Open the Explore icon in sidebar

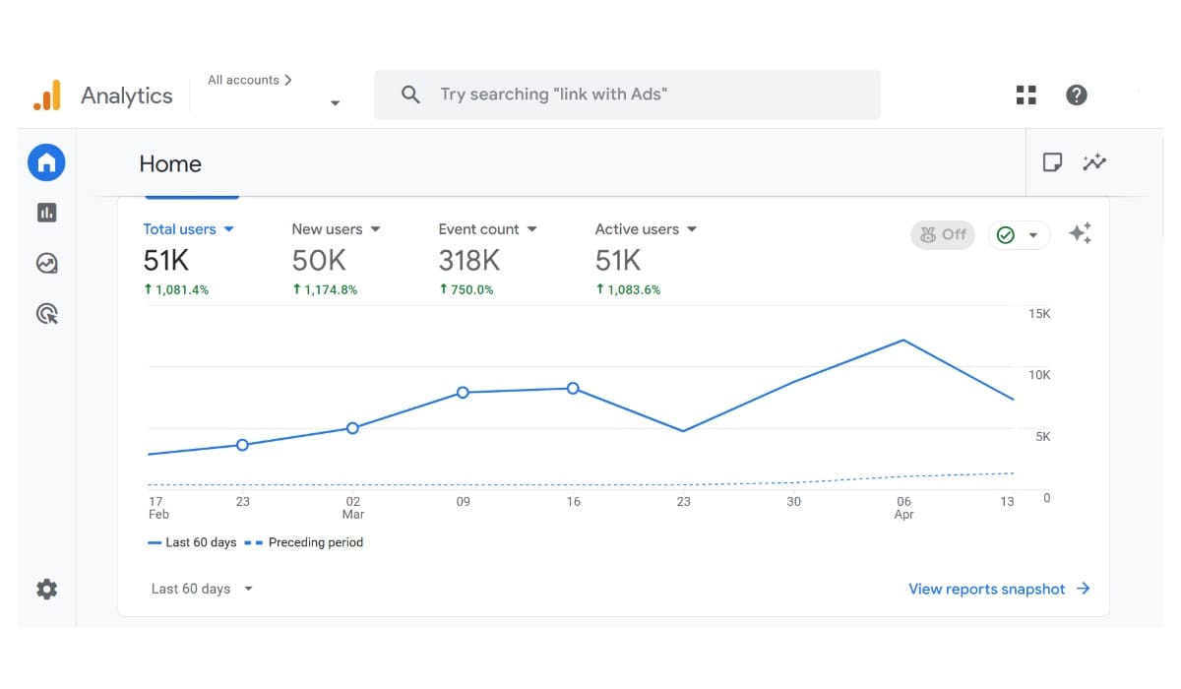(x=46, y=263)
